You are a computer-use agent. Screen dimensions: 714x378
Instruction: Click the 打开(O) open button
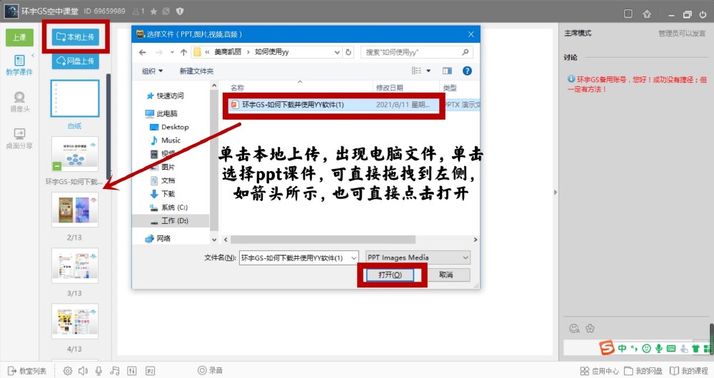pos(391,275)
